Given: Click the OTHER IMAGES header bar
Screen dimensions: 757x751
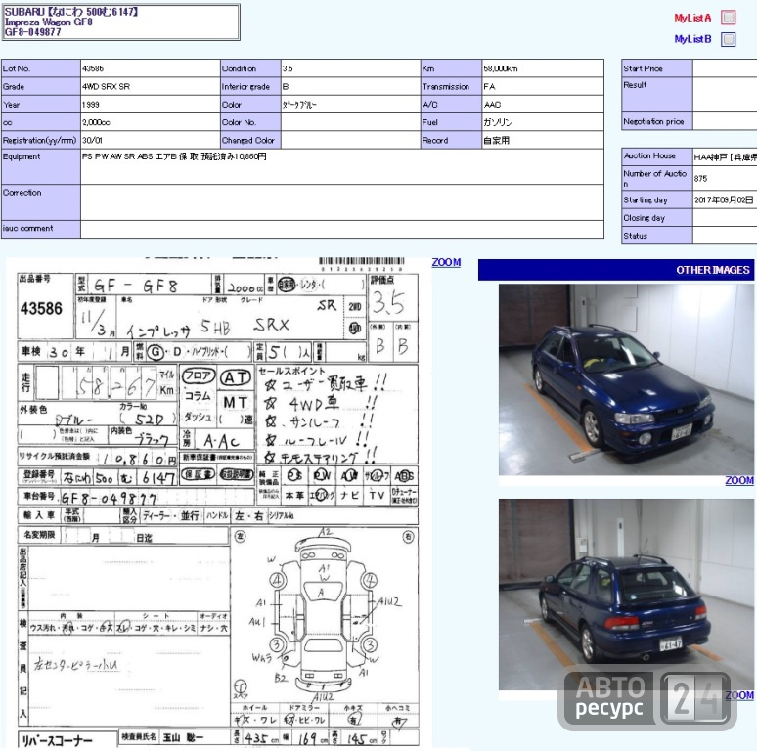Looking at the screenshot, I should coord(615,270).
